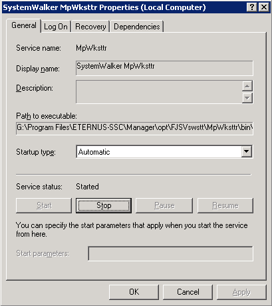Stop the running service
This screenshot has height=306, width=272.
(104, 205)
